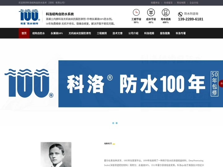Open the 首页 menu item
This screenshot has width=223, height=167.
tap(24, 33)
